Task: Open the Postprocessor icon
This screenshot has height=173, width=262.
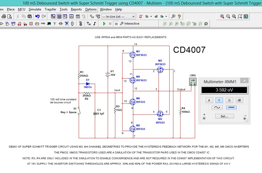Action: click(x=78, y=16)
